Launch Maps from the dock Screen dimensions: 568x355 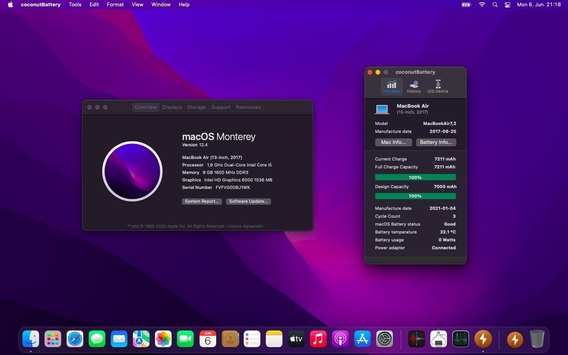pos(141,339)
